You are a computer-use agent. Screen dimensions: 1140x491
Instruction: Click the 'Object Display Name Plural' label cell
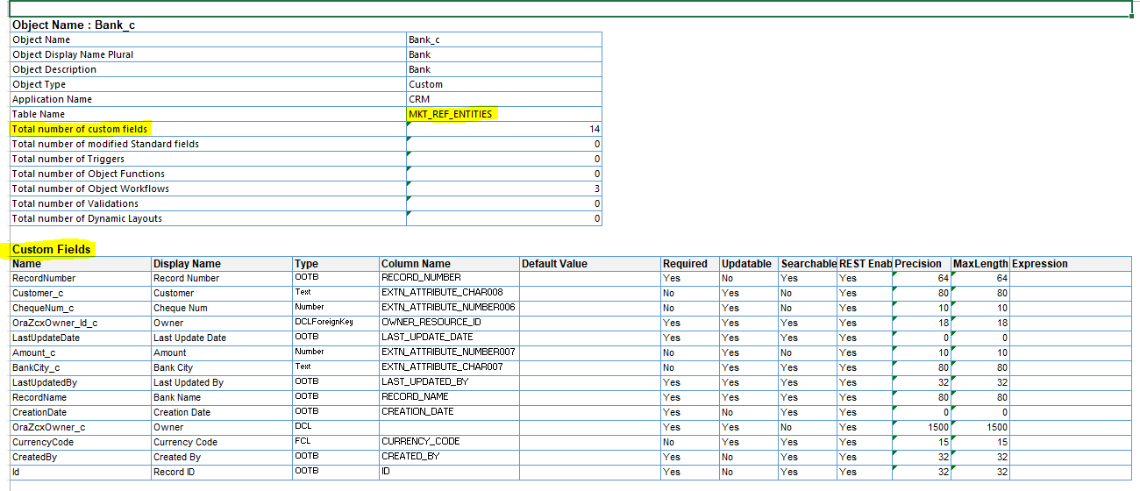208,54
